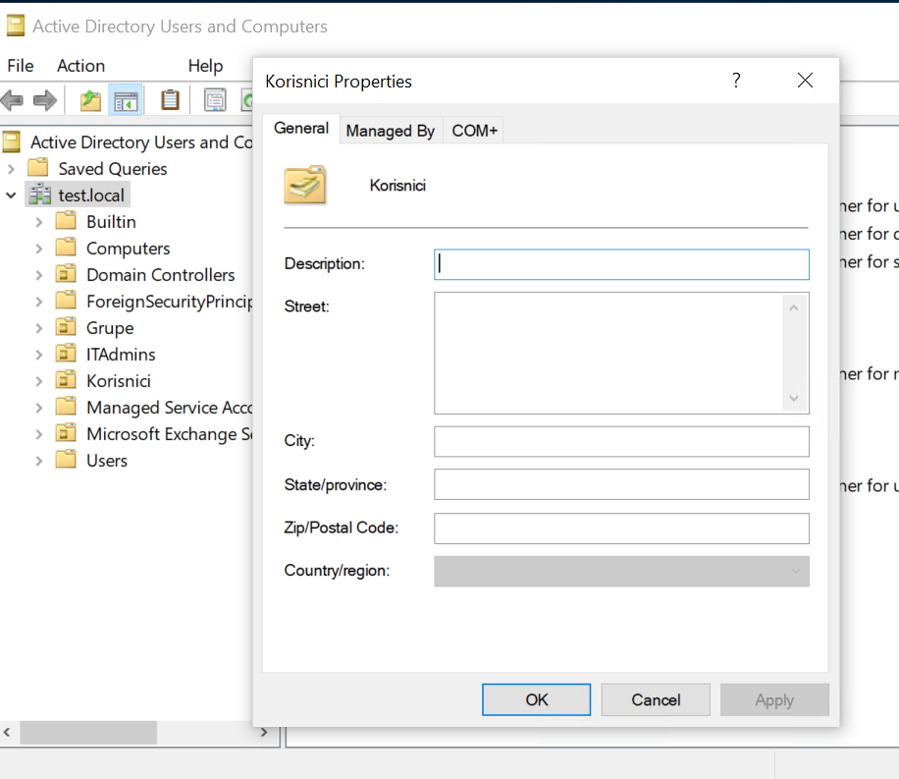Expand the Managed Service Accounts node

(x=38, y=408)
